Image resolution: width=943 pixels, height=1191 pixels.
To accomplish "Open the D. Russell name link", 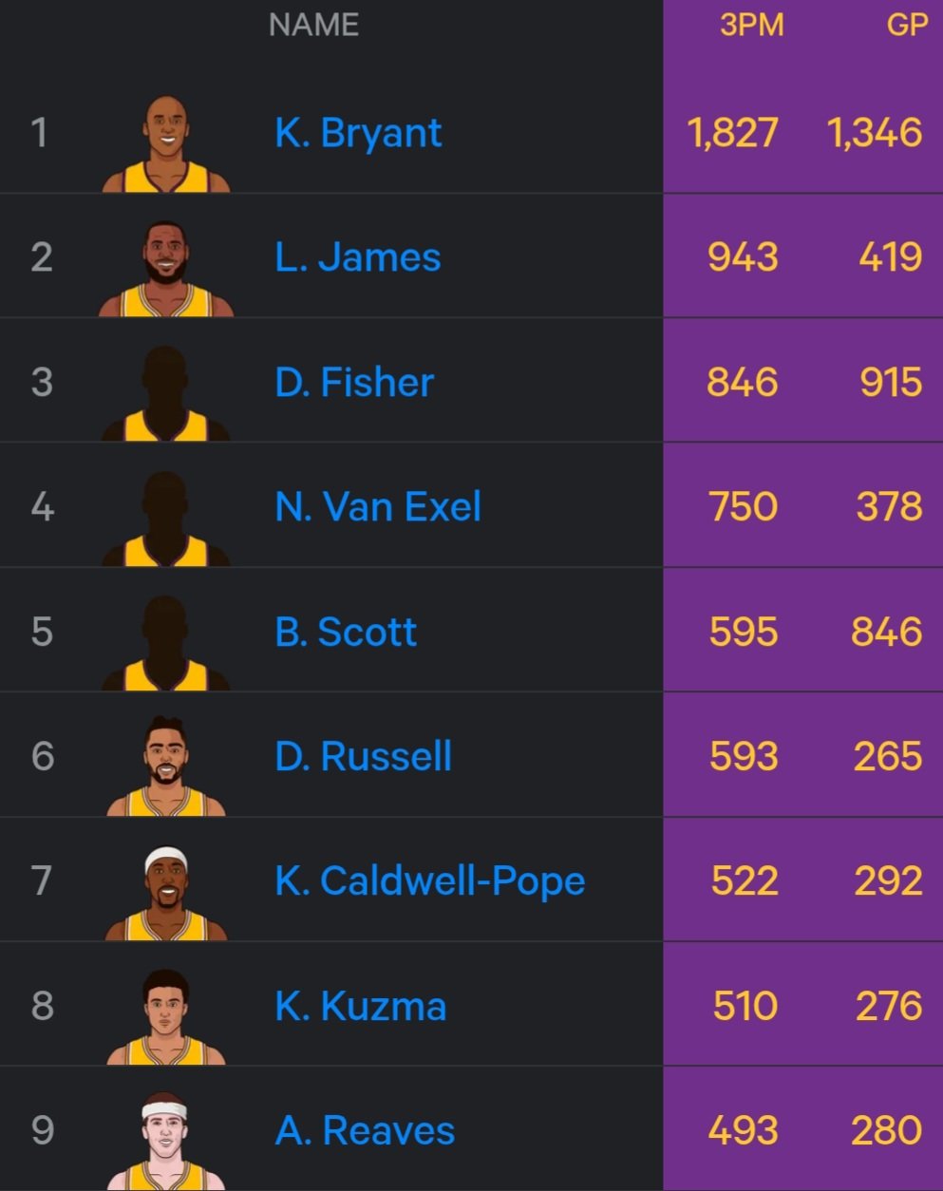I will 364,757.
